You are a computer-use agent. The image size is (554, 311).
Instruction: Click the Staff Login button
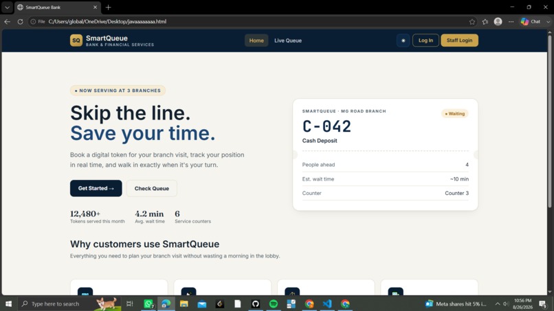point(459,41)
